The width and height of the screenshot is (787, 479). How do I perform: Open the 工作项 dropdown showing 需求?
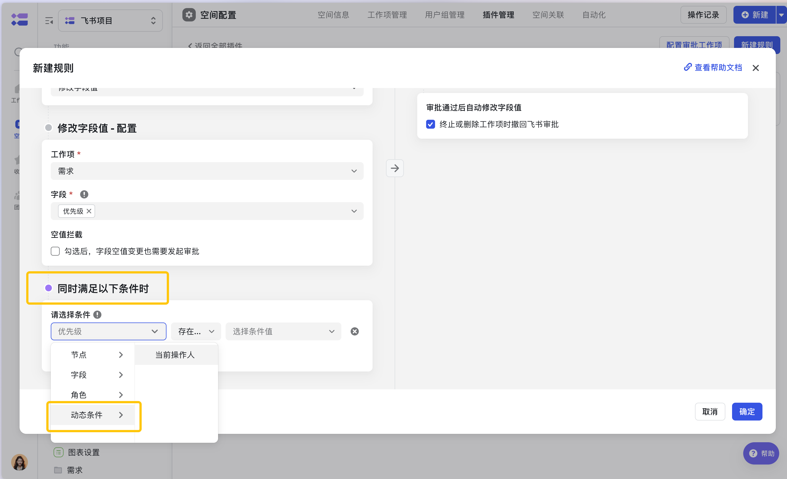pyautogui.click(x=207, y=171)
